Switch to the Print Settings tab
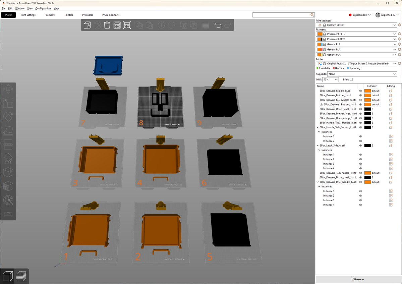 [28, 15]
